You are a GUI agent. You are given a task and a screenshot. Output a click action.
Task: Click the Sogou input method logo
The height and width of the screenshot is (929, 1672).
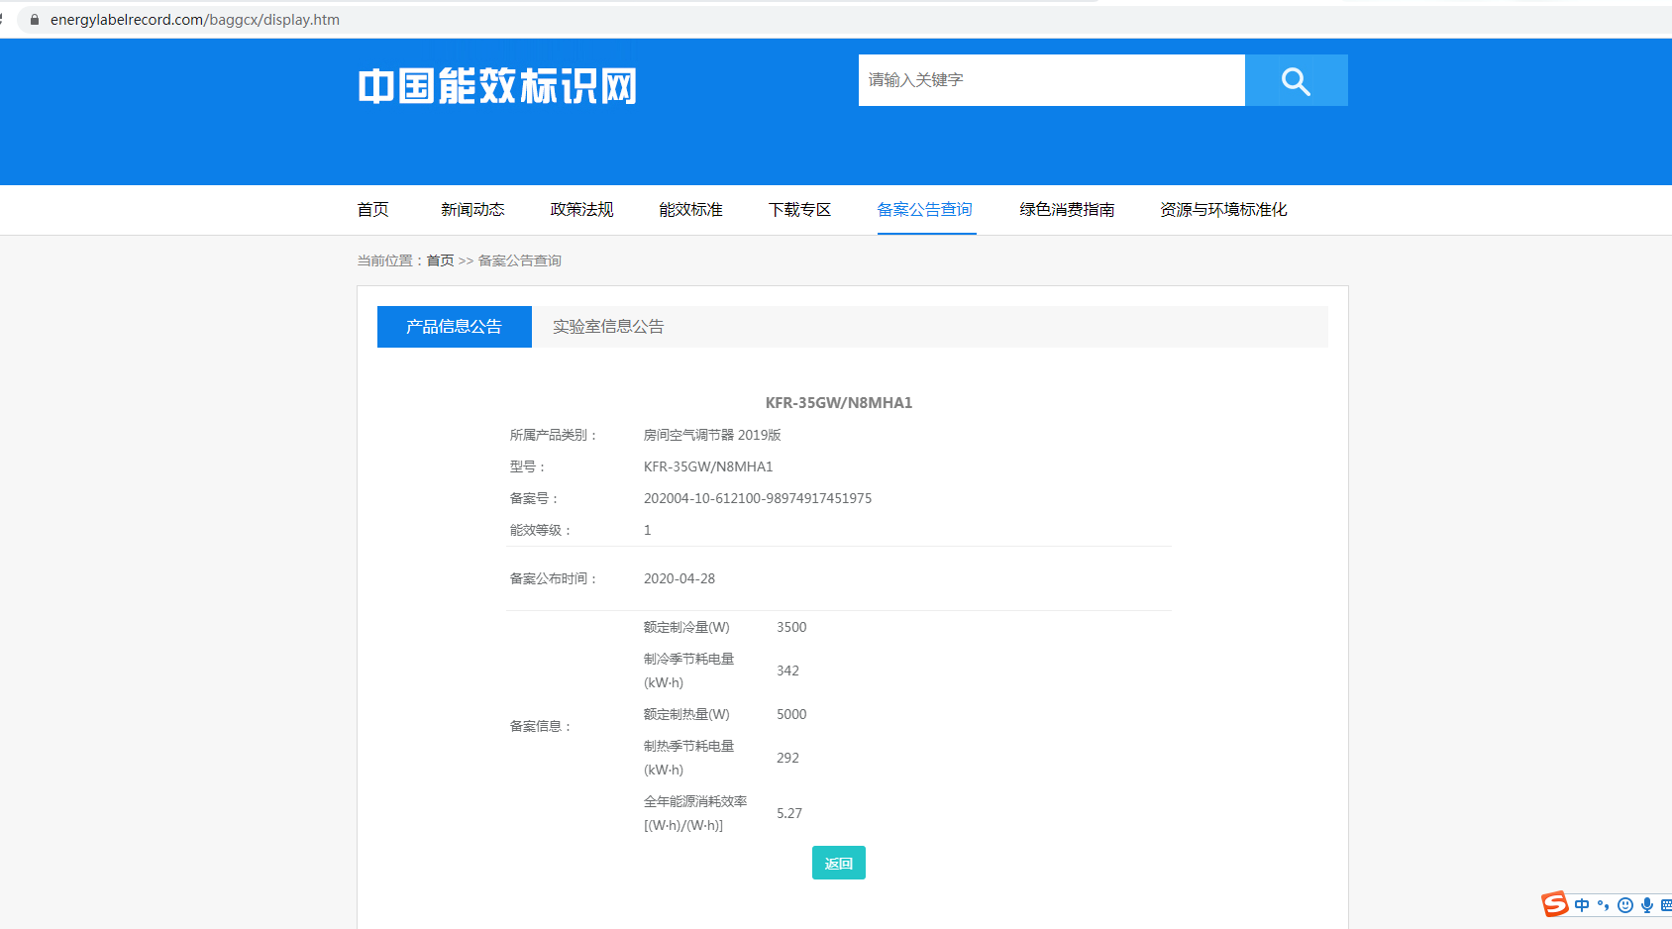[x=1555, y=904]
